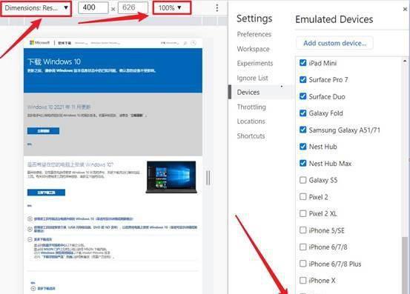Click the viewport resize handle bars
410x294 pixels.
(208, 178)
